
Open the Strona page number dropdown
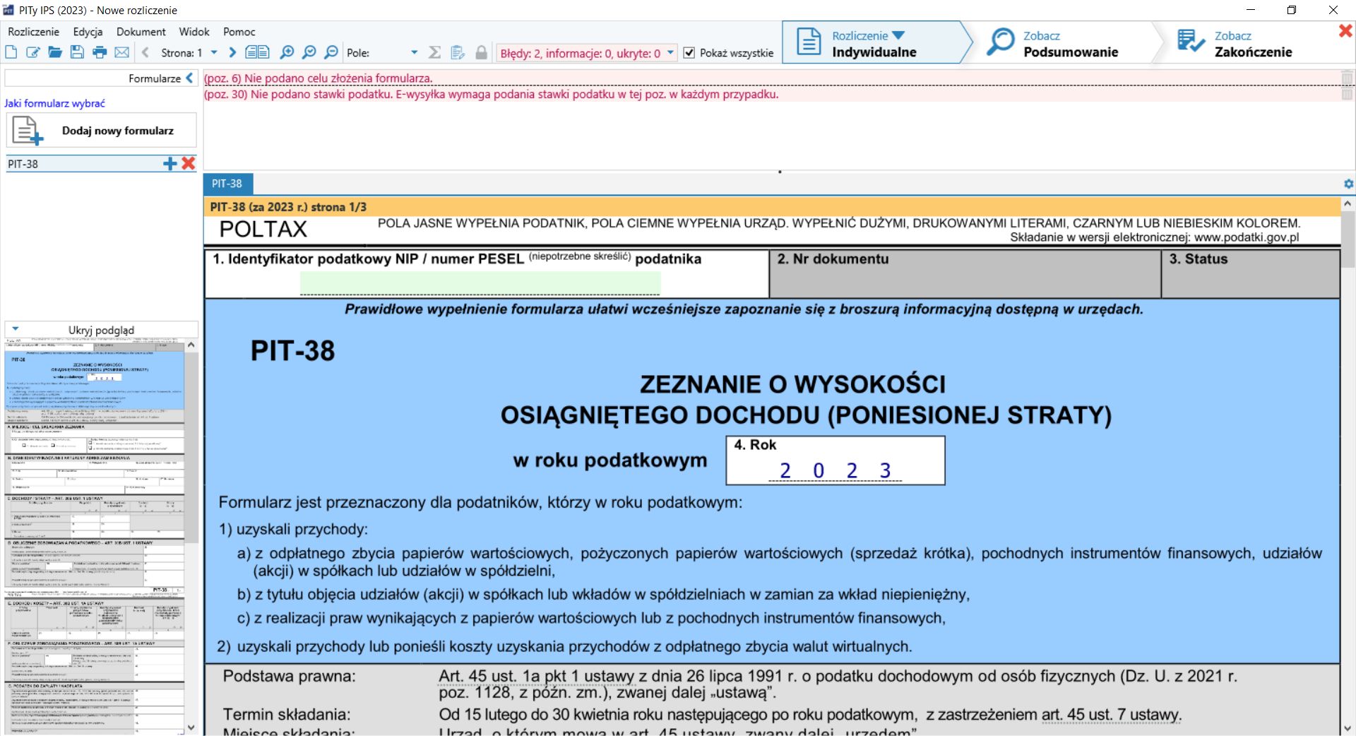click(x=214, y=52)
